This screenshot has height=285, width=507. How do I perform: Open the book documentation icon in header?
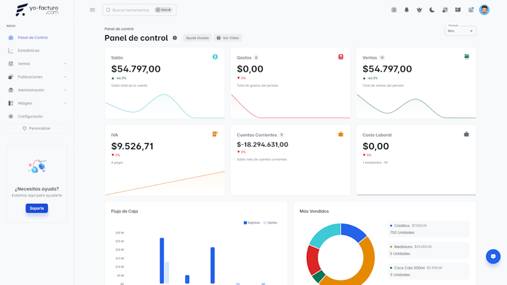458,10
